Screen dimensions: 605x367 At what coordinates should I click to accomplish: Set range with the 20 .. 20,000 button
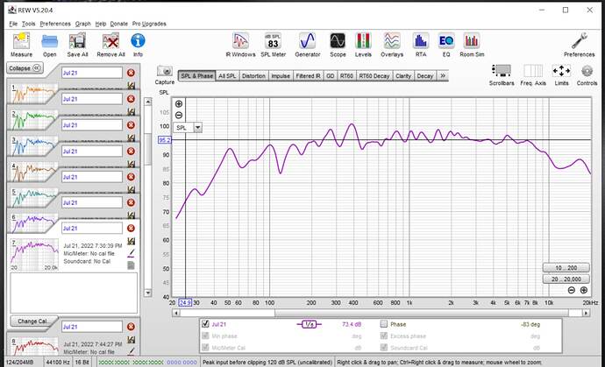point(566,279)
